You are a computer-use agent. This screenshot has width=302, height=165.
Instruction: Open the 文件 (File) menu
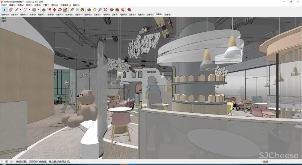point(4,5)
